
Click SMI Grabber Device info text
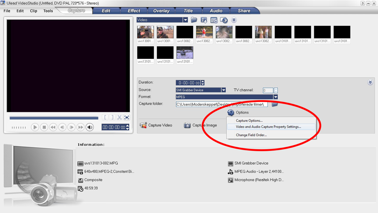[x=251, y=163]
